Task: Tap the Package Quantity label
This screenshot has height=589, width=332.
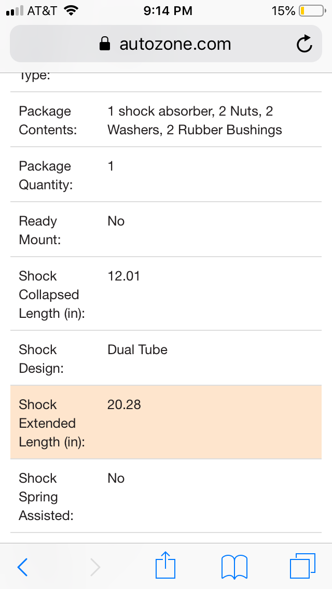Action: pyautogui.click(x=46, y=175)
